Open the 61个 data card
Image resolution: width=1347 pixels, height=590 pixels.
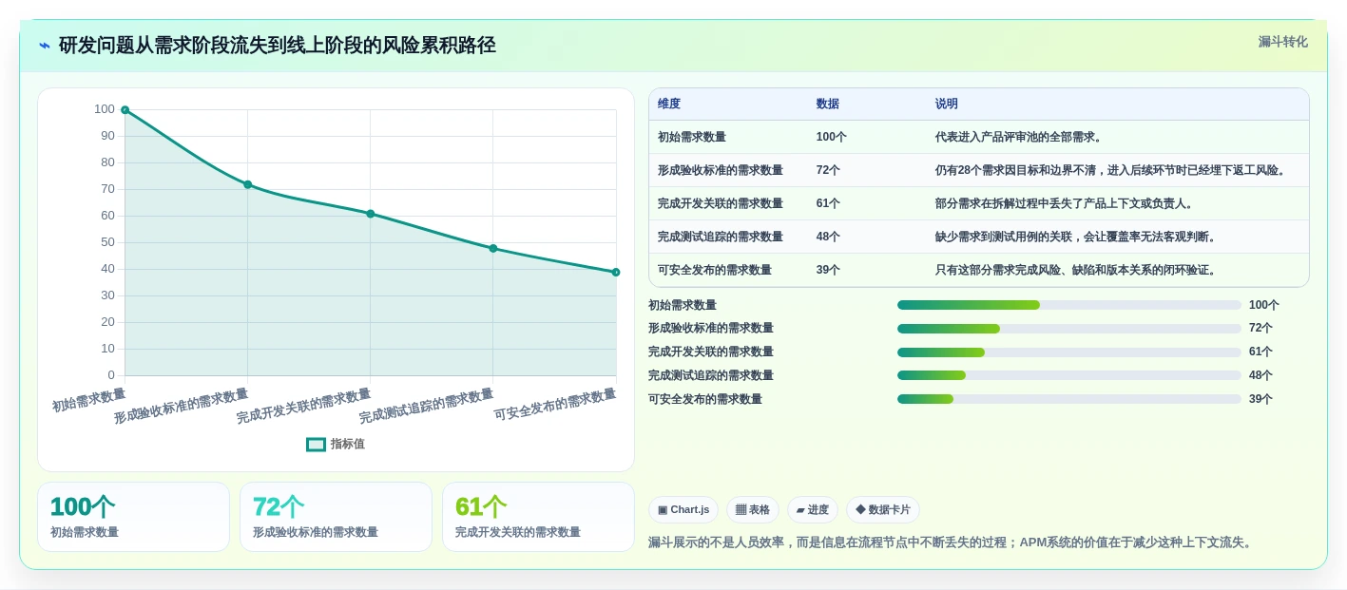(x=538, y=517)
